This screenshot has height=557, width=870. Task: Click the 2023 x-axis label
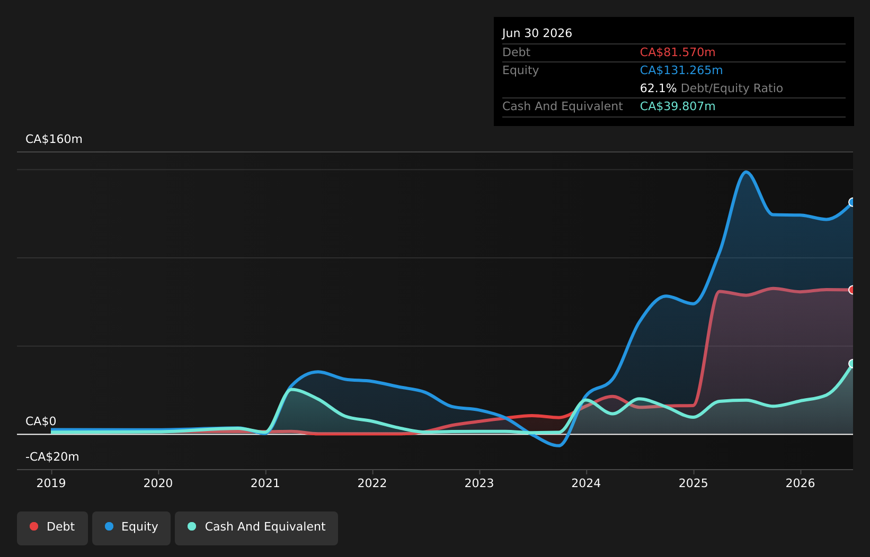click(480, 483)
